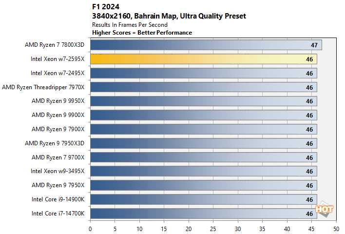The width and height of the screenshot is (345, 234).
Task: Select the 'Results In Frames Per Second' line
Action: coord(130,25)
